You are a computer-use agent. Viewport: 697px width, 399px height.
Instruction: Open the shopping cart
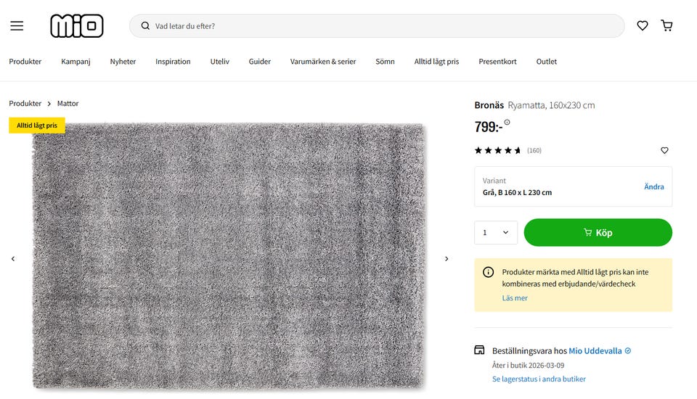(x=667, y=25)
